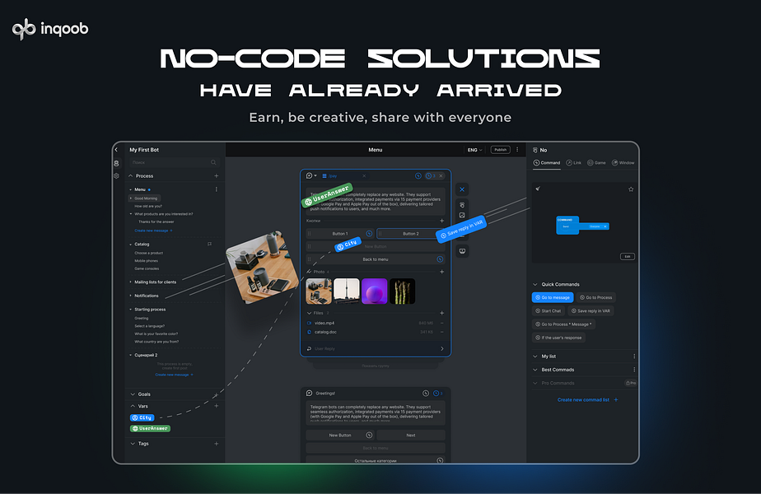Select 'Game consoles' item
Viewport: 761px width, 494px height.
coord(147,268)
